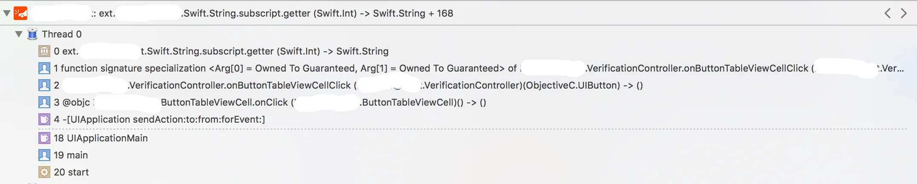Collapse the Thread 0 disclosure triangle
Image resolution: width=917 pixels, height=184 pixels.
(19, 34)
